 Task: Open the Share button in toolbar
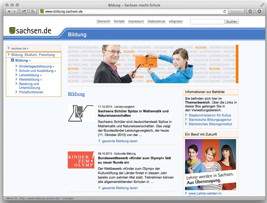click(x=24, y=11)
